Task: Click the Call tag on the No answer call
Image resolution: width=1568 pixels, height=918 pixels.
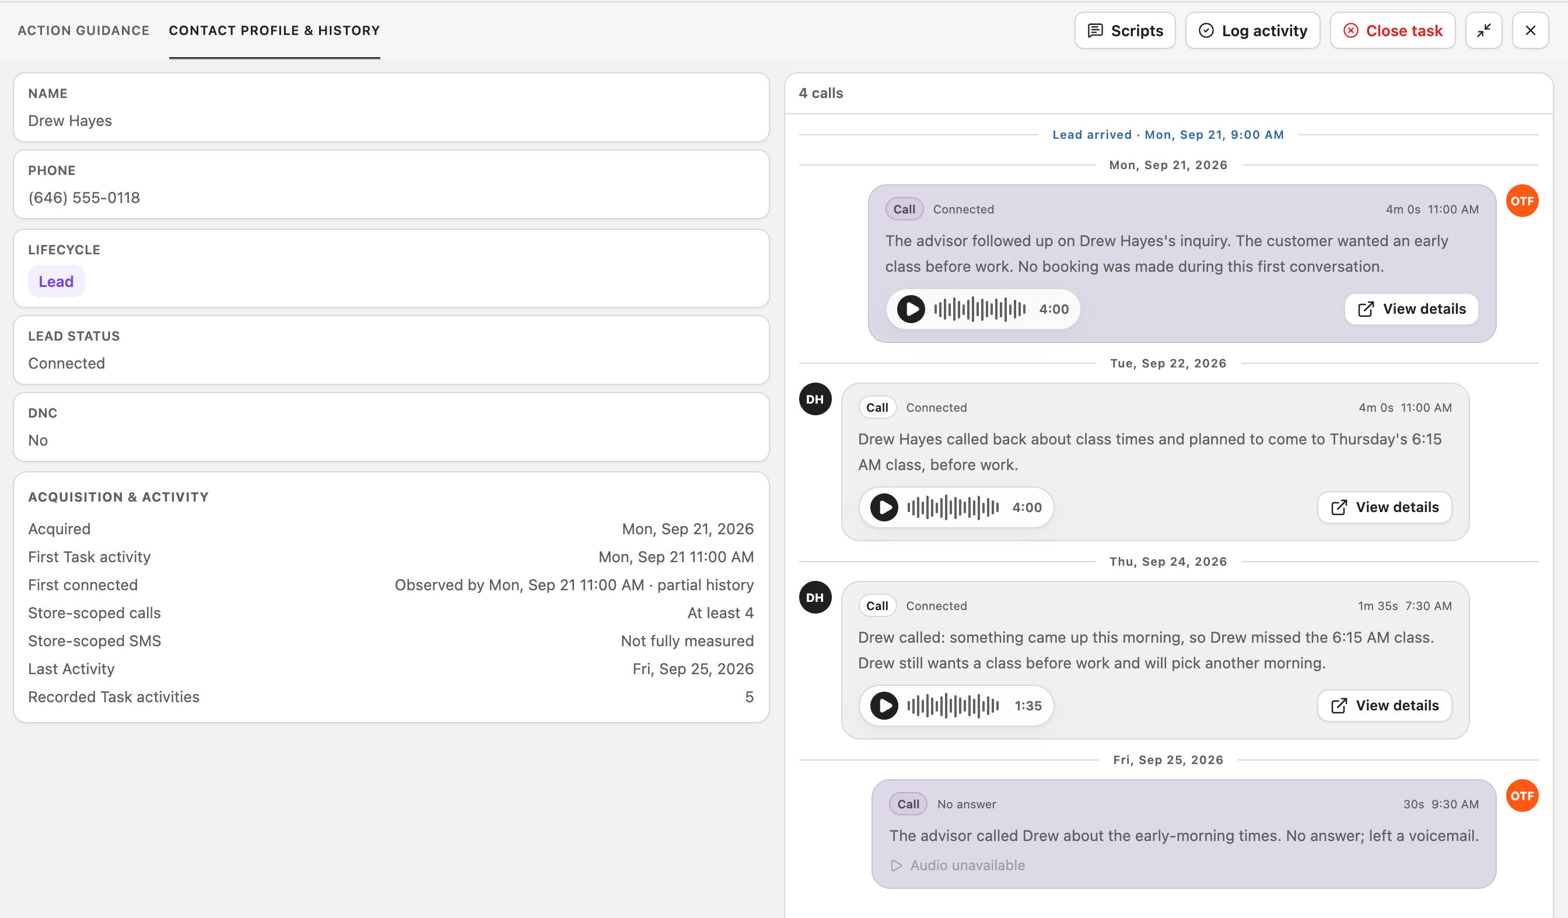Action: [908, 805]
